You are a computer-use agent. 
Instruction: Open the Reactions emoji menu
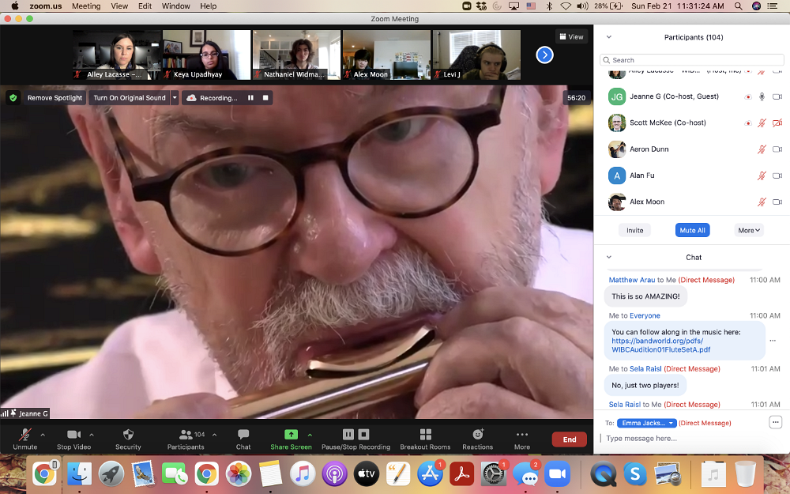478,439
